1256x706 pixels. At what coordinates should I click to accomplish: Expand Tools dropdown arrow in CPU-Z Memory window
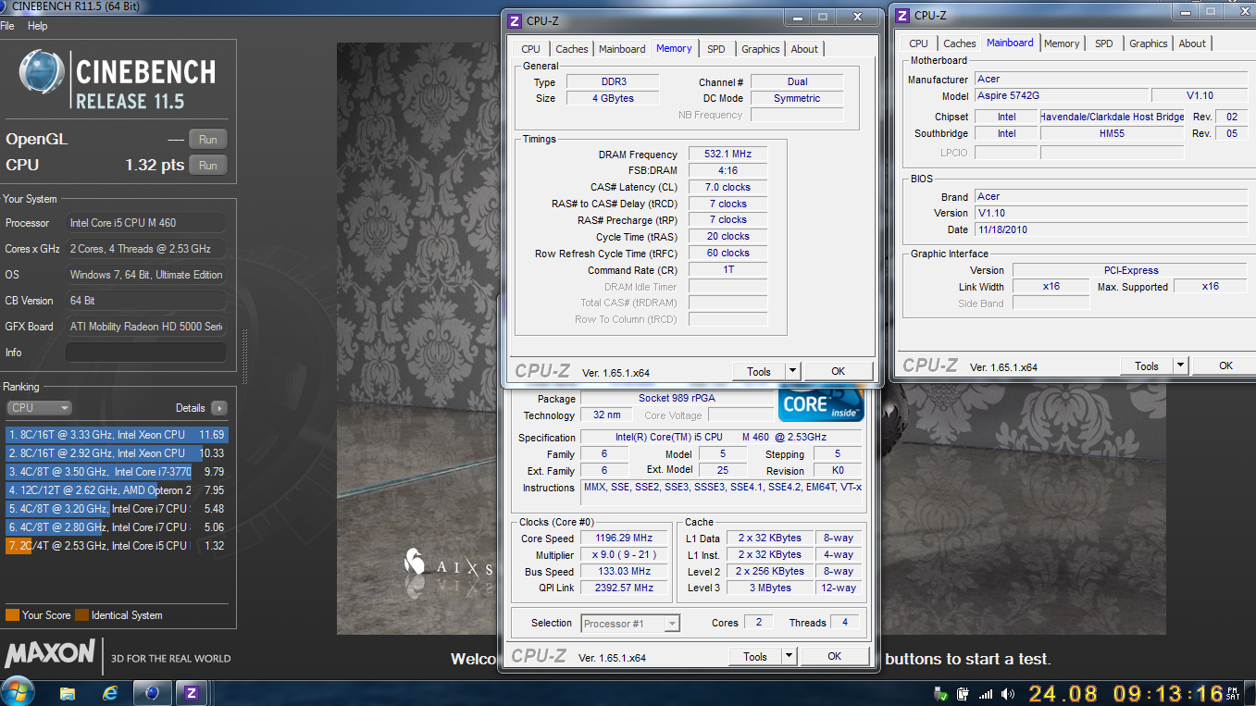(792, 372)
